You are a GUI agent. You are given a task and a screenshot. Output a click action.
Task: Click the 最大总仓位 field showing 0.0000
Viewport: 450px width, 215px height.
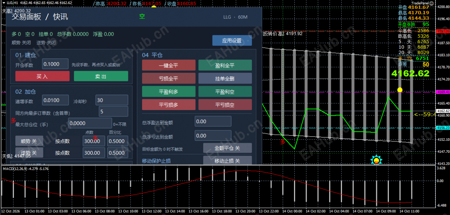click(90, 123)
